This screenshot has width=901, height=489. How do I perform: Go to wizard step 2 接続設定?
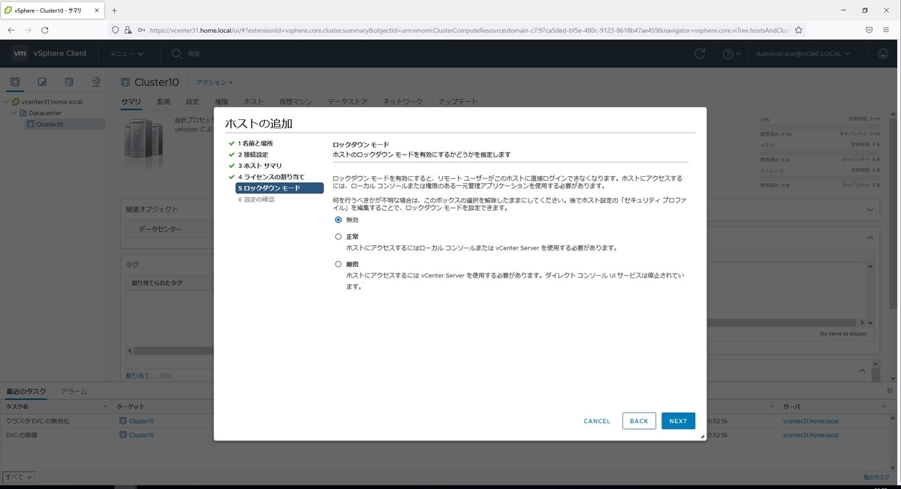coord(253,154)
